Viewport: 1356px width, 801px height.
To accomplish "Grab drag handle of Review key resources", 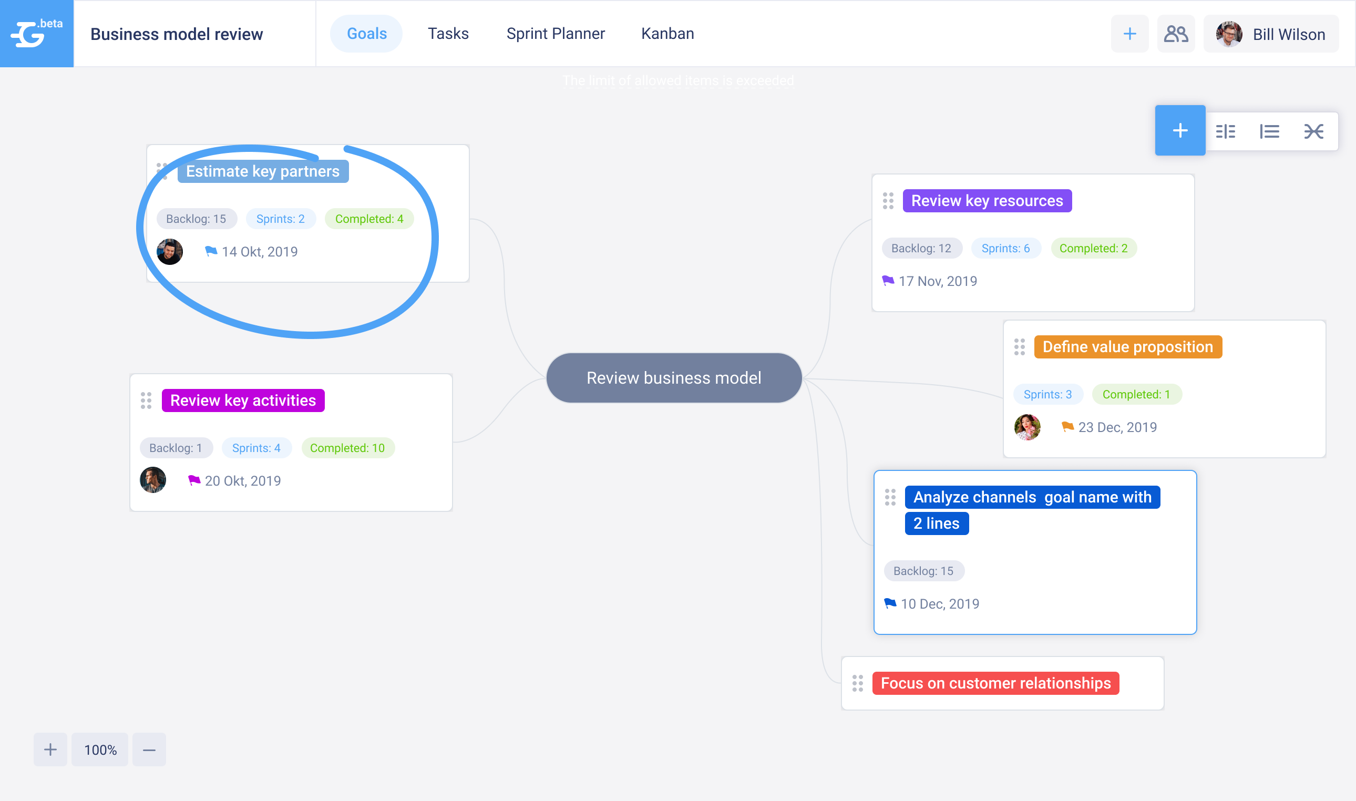I will click(888, 201).
